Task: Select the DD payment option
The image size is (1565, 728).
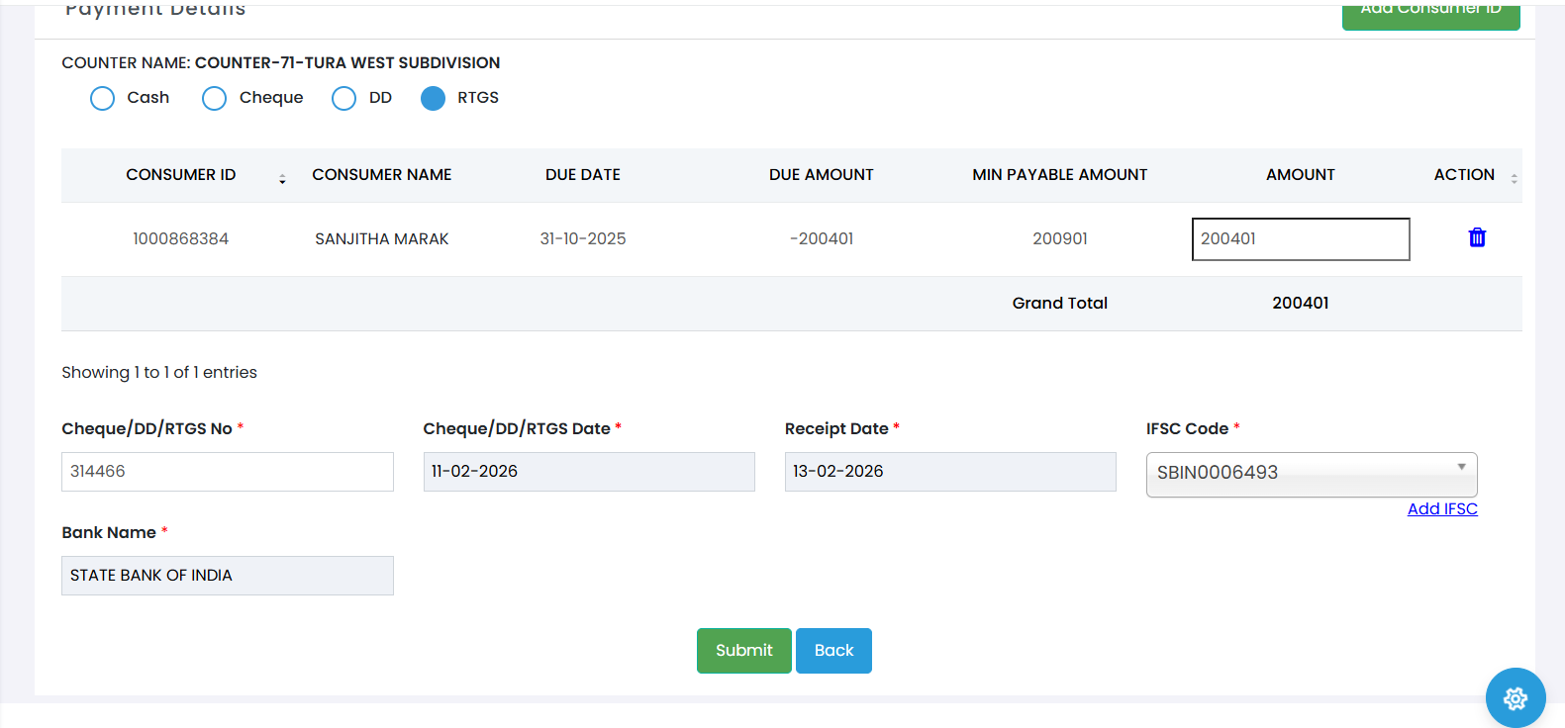Action: point(343,98)
